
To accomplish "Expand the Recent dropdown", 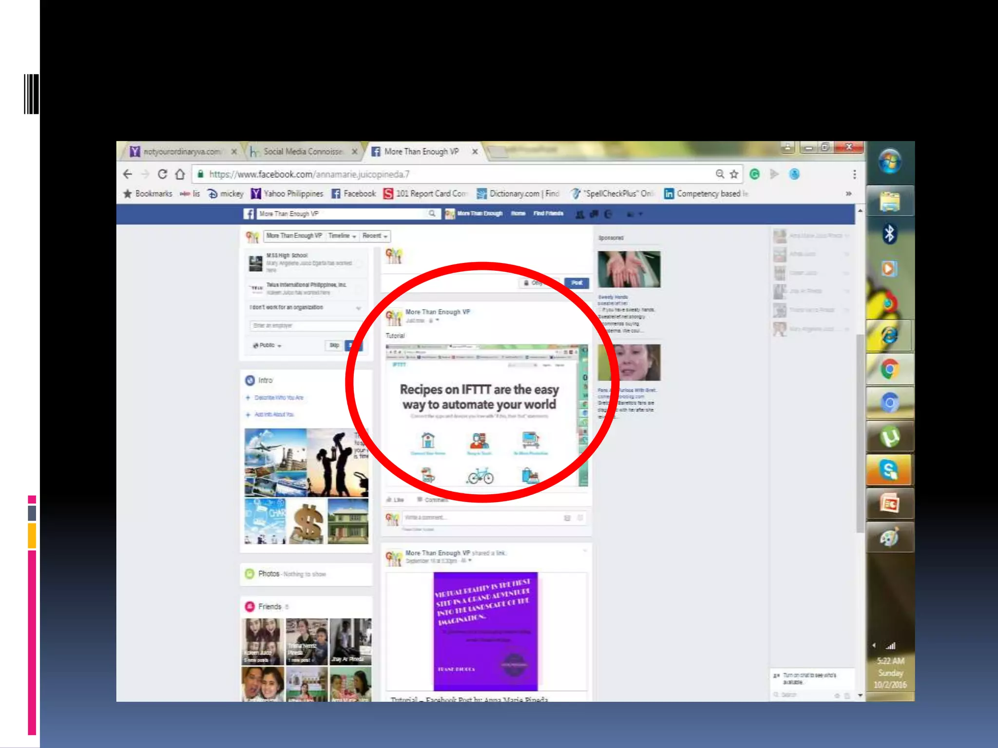I will point(375,236).
